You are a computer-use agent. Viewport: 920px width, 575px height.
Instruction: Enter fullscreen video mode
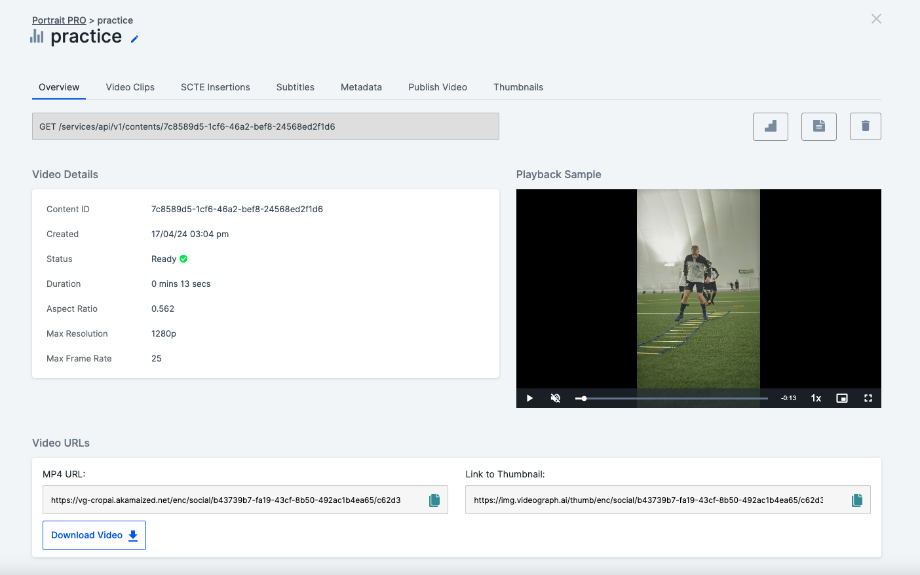click(868, 398)
